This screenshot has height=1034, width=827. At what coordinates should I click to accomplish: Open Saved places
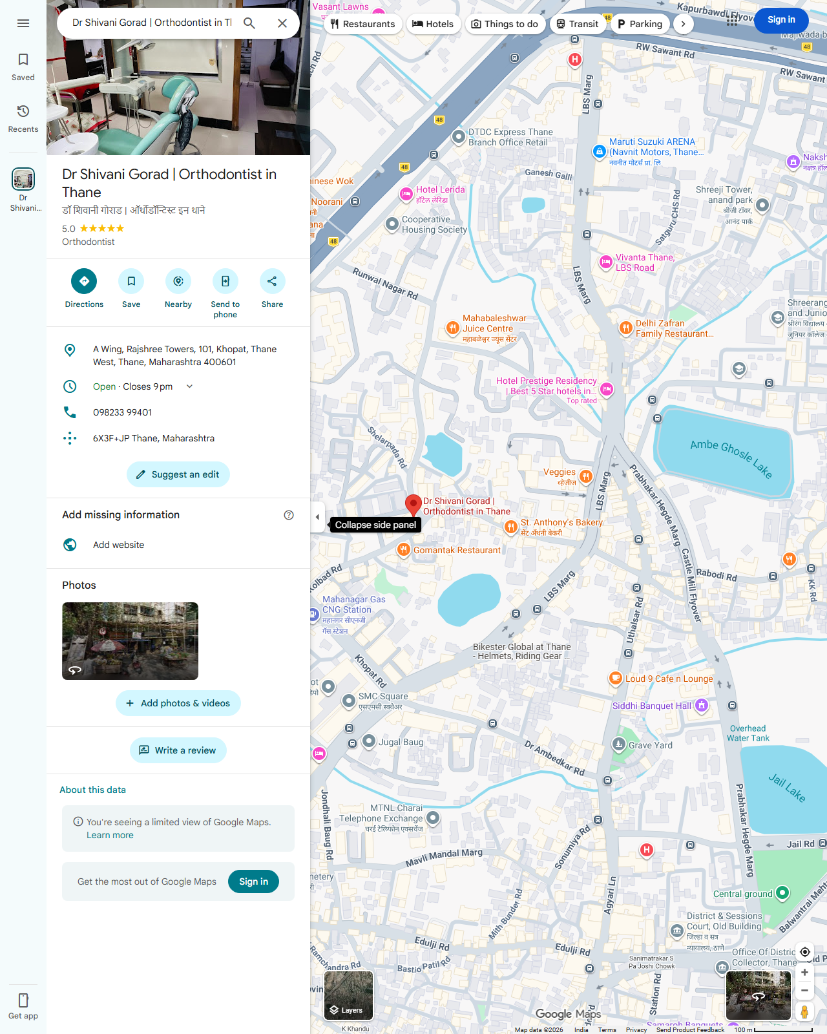pyautogui.click(x=23, y=67)
